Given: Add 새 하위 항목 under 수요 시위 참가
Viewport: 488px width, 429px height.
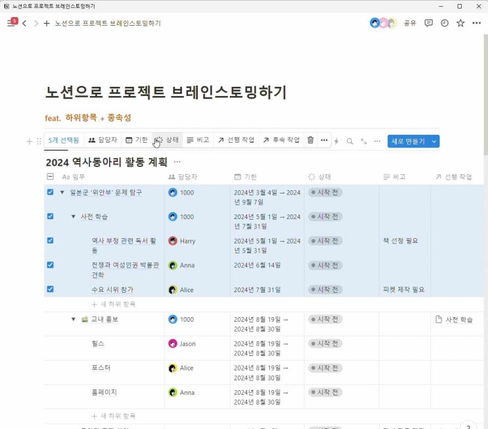Looking at the screenshot, I should (114, 304).
